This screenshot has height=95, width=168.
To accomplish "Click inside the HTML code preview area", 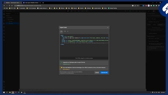I will coord(84,45).
